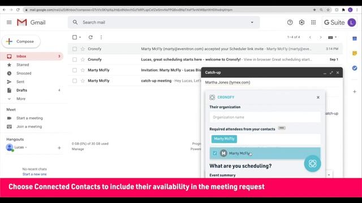Open Google Tasks side panel icon

pos(355,68)
